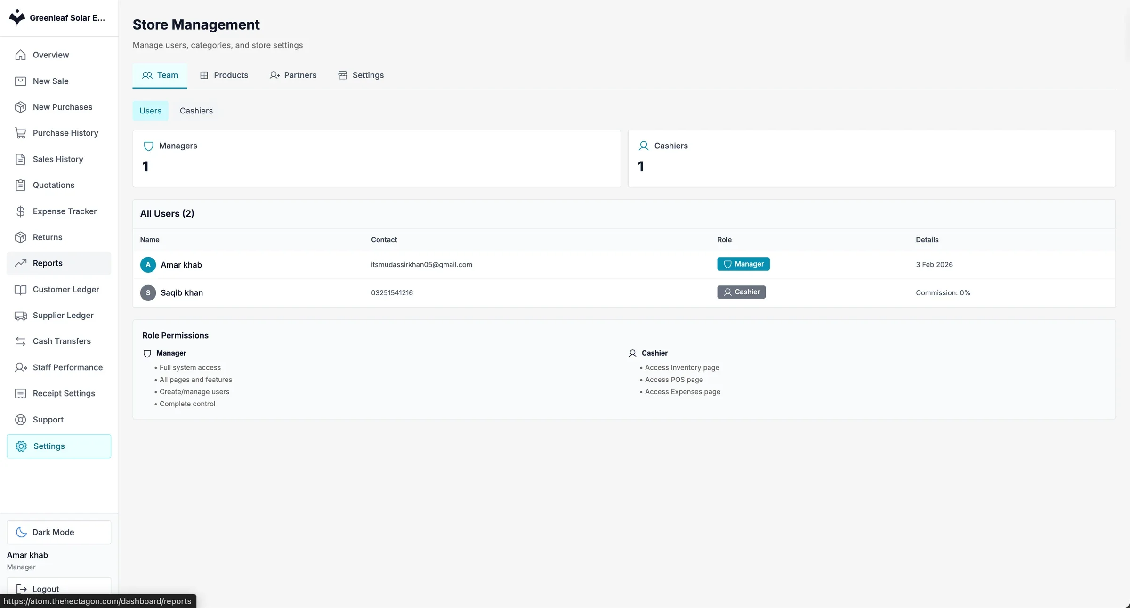
Task: Go to Overview page
Action: tap(59, 55)
